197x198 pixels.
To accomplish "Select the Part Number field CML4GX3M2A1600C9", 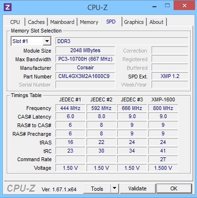I will (85, 76).
